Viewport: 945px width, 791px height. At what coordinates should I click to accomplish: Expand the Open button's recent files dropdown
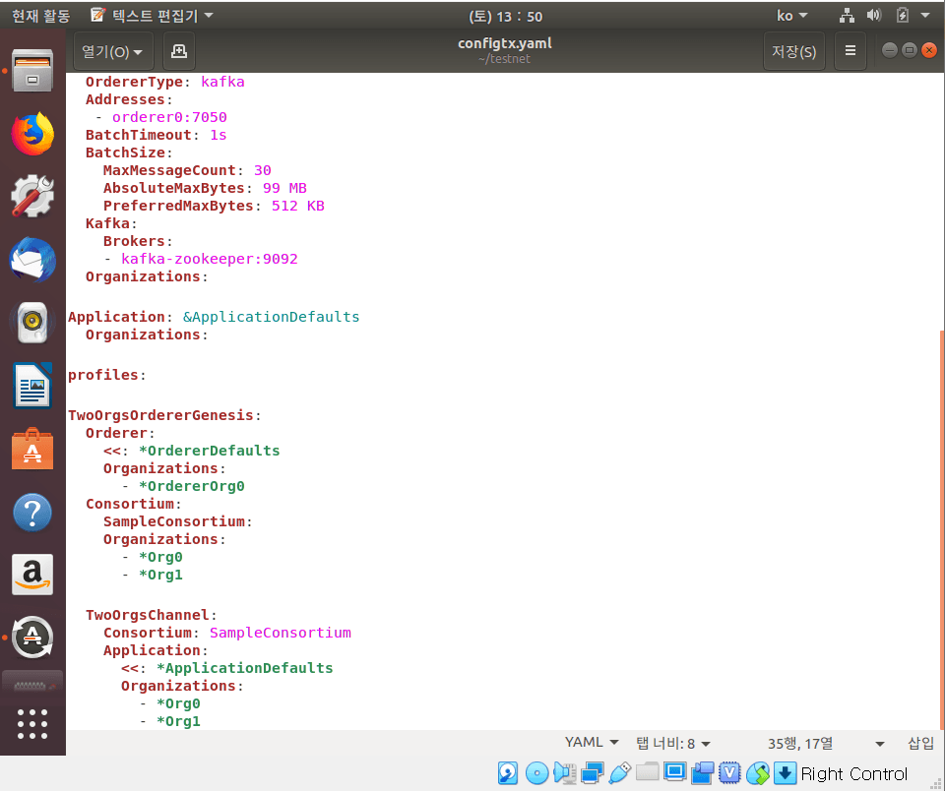tap(137, 51)
